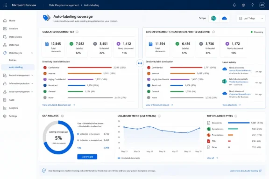Open Audit from the sidebar
The image size is (269, 179).
pos(12,100)
